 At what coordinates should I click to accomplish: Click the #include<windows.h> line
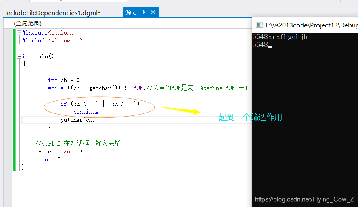pyautogui.click(x=52, y=40)
